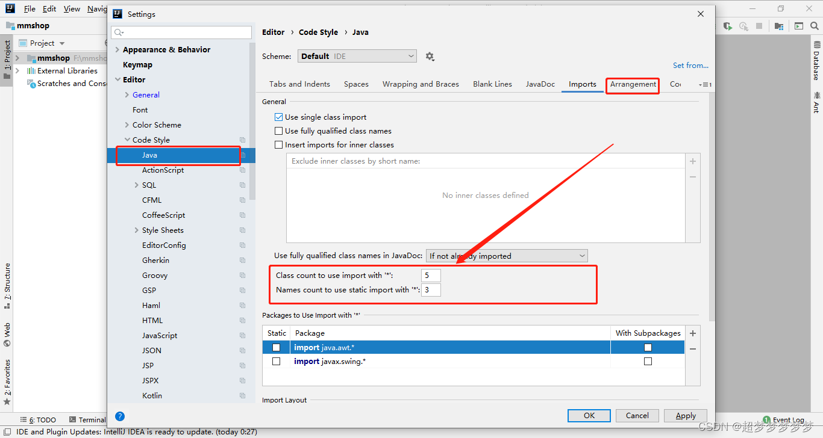Open Project Structure from the toolbar icon
The height and width of the screenshot is (438, 823).
coord(779,26)
